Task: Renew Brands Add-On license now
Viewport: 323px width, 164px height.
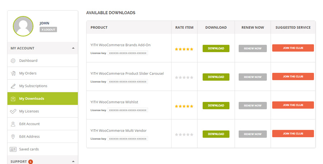Action: [x=253, y=49]
